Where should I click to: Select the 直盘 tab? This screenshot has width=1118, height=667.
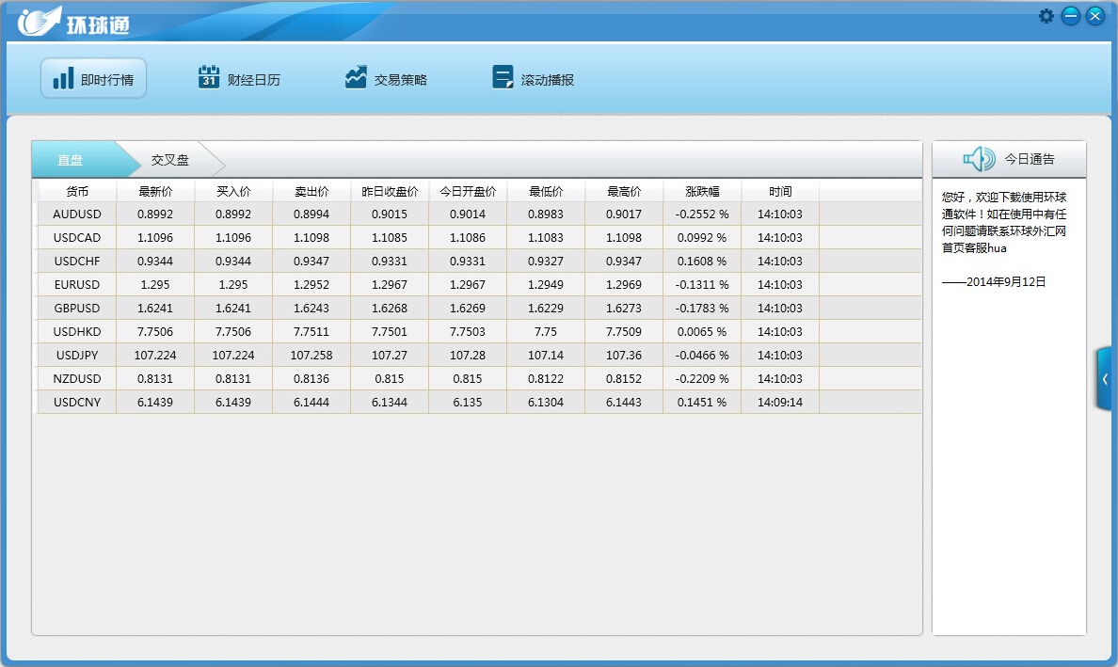pos(78,160)
